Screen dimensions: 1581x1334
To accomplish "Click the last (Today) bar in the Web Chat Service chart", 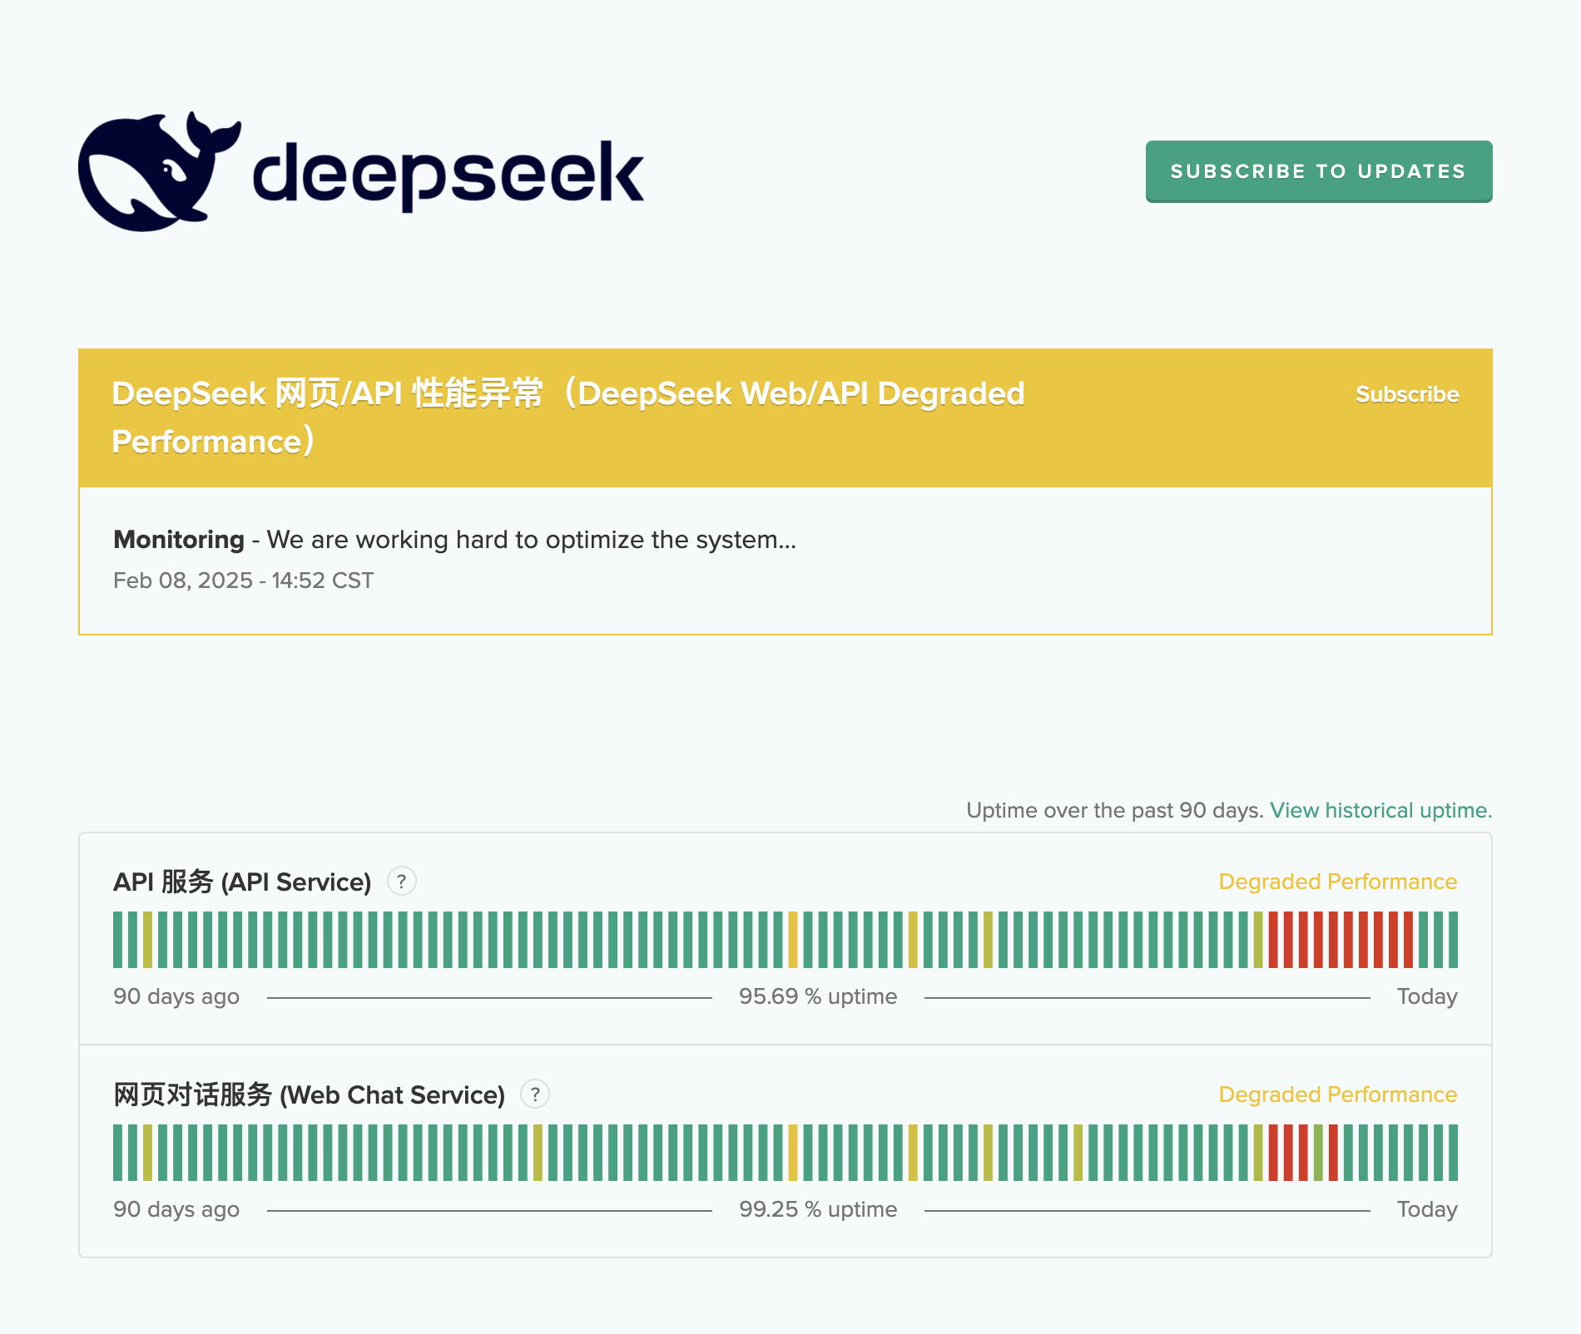I will [x=1453, y=1153].
